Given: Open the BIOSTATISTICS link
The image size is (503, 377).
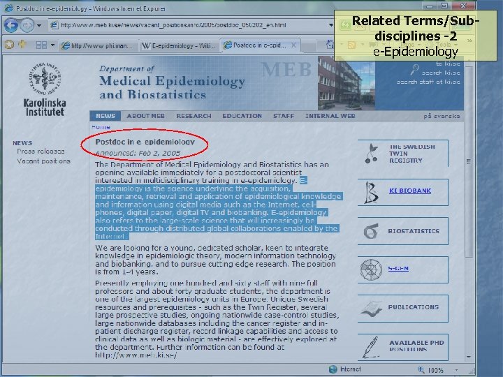Looking at the screenshot, I should (414, 231).
